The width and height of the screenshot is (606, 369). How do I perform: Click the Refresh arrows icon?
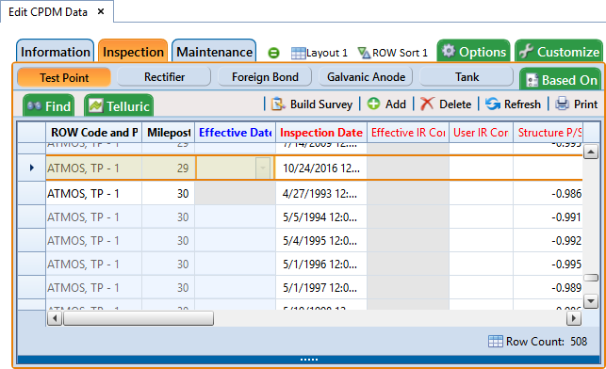click(x=492, y=104)
